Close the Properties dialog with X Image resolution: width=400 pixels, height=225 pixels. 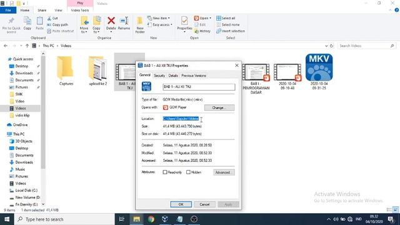pyautogui.click(x=237, y=66)
